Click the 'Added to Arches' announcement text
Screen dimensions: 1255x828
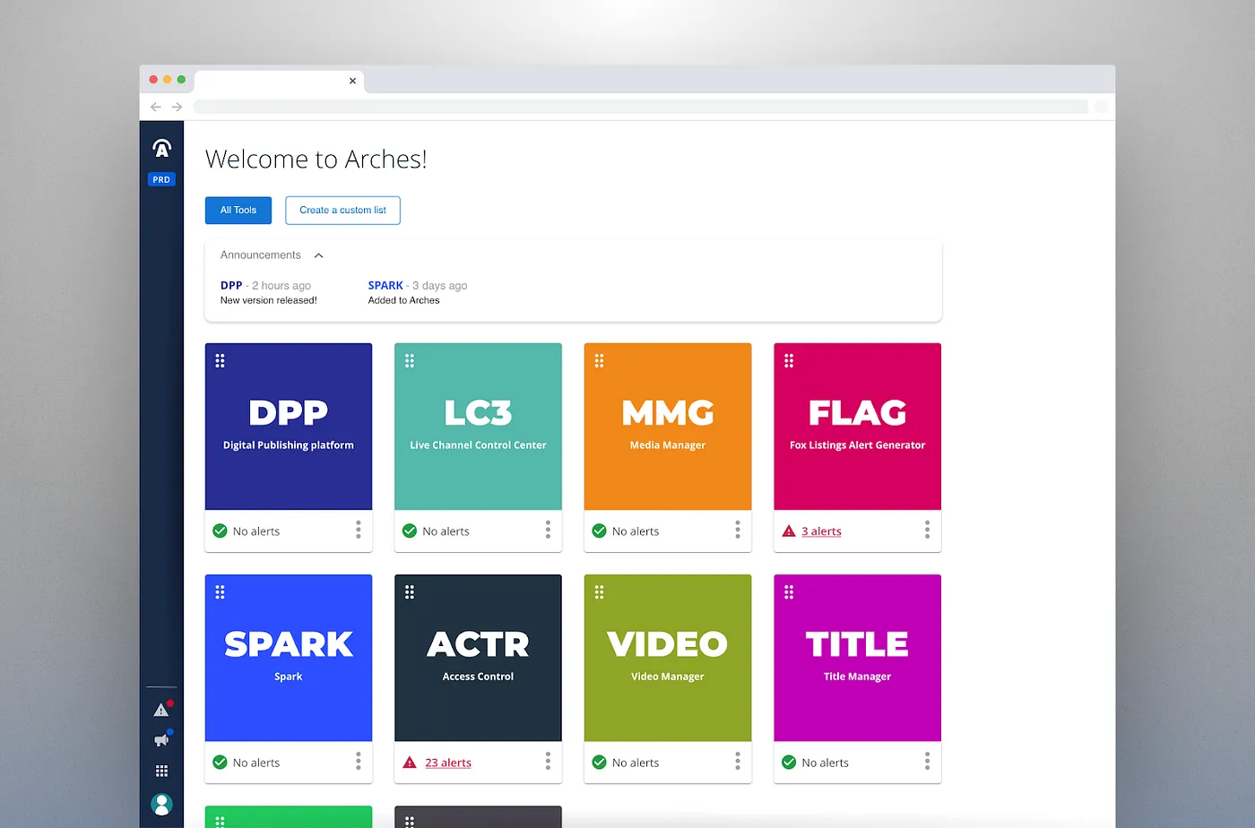403,300
